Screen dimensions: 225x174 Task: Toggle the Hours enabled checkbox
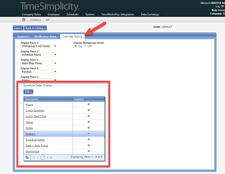coord(88,105)
